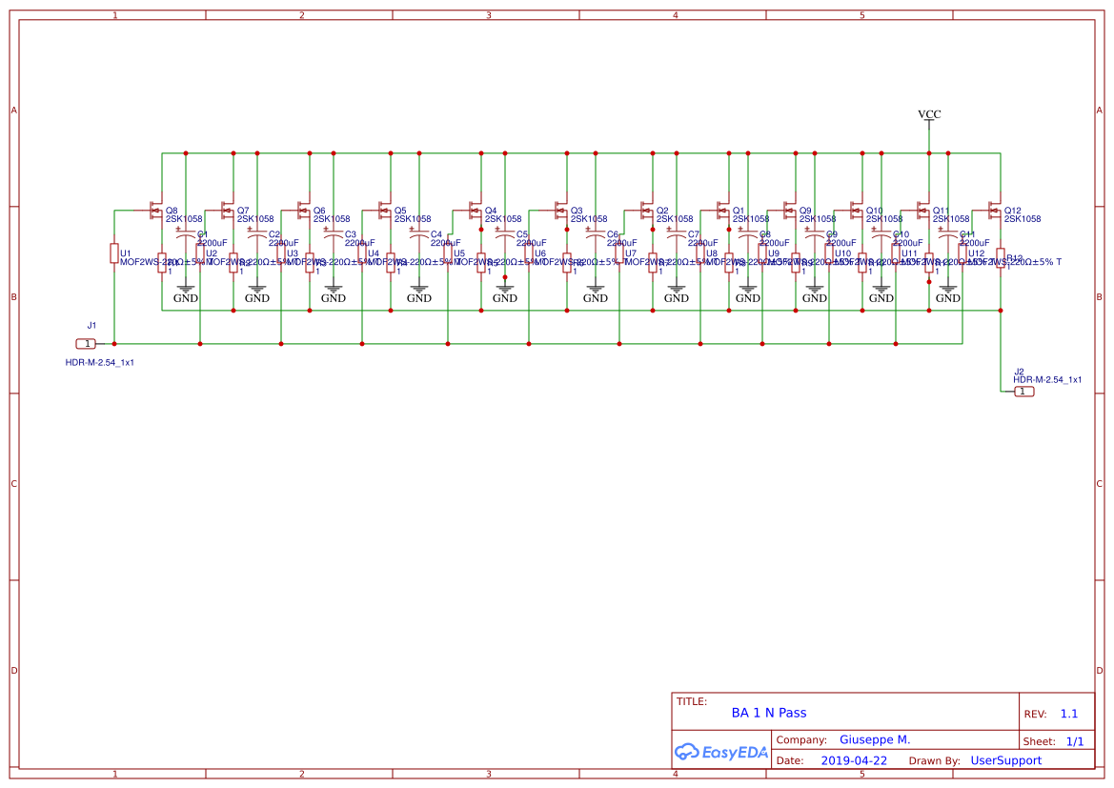Click the Q1 transistor symbol

click(722, 210)
